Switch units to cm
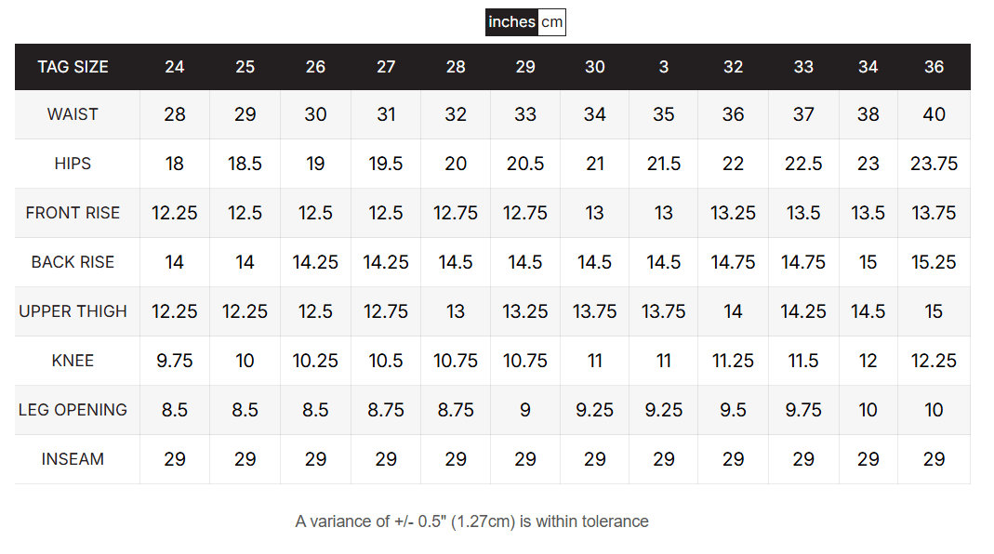This screenshot has width=994, height=554. [x=551, y=22]
